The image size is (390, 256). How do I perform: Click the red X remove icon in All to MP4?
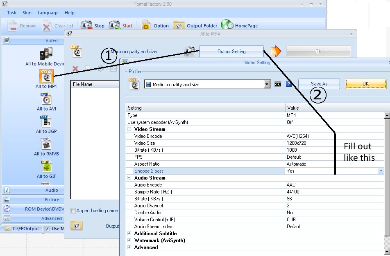75,68
